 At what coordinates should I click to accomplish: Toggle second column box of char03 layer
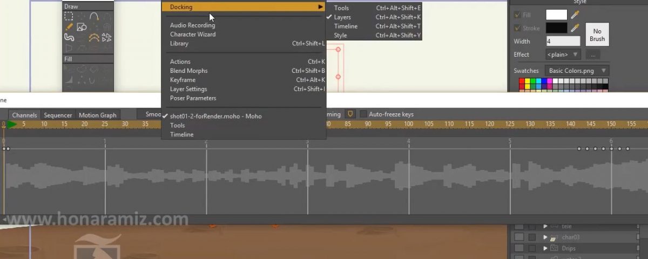532,237
